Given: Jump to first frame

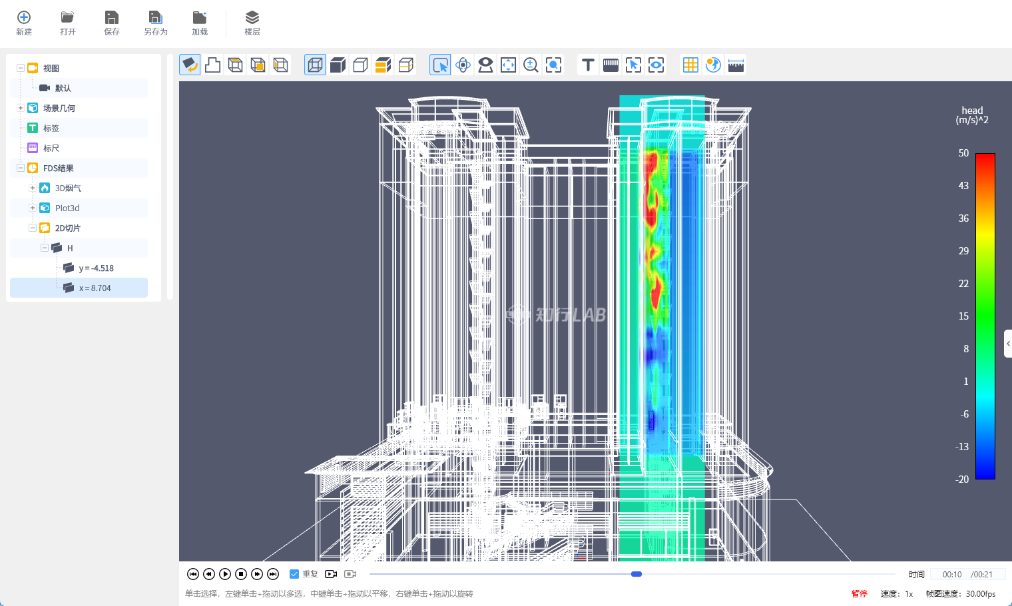Looking at the screenshot, I should pyautogui.click(x=193, y=574).
